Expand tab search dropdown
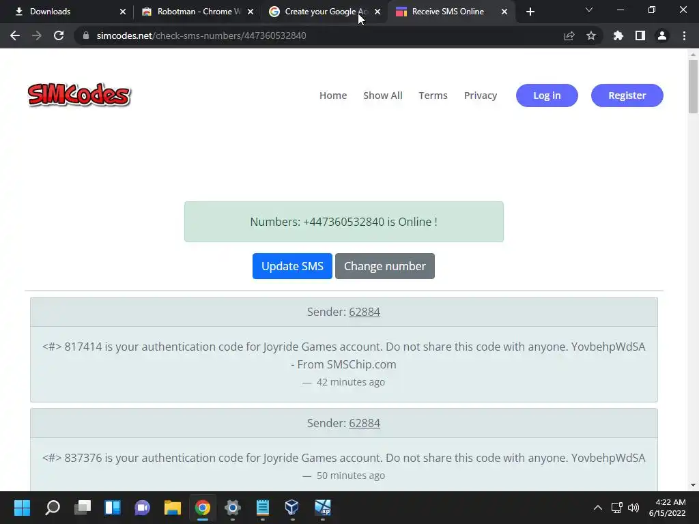This screenshot has width=699, height=524. [x=589, y=10]
